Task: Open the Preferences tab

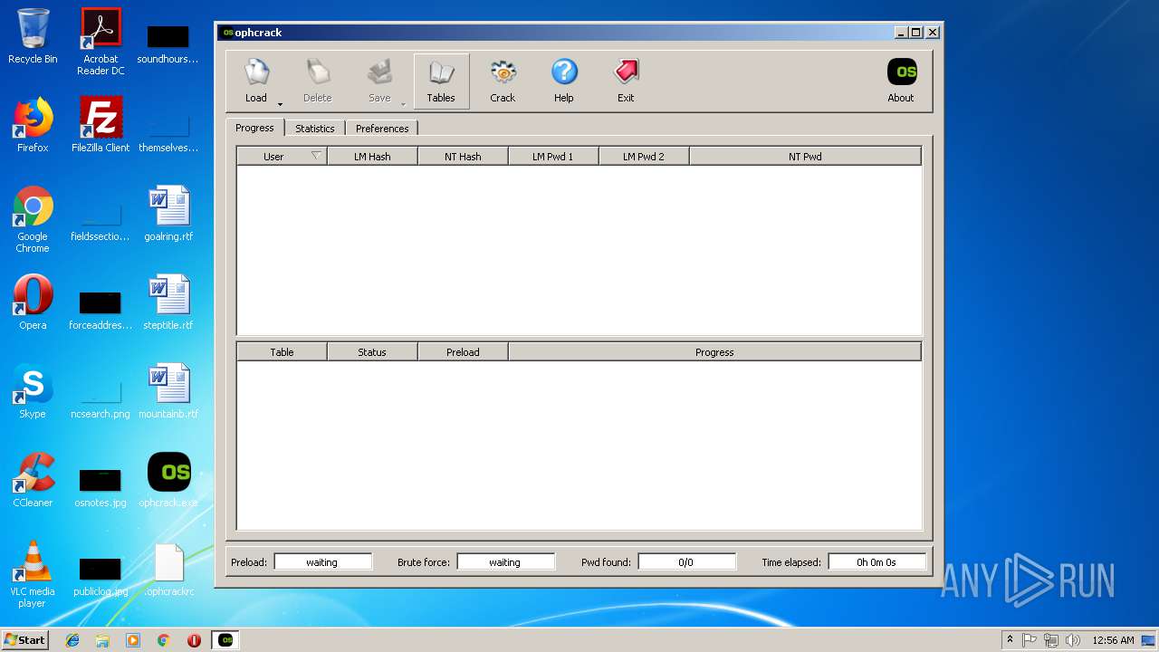Action: pyautogui.click(x=382, y=129)
